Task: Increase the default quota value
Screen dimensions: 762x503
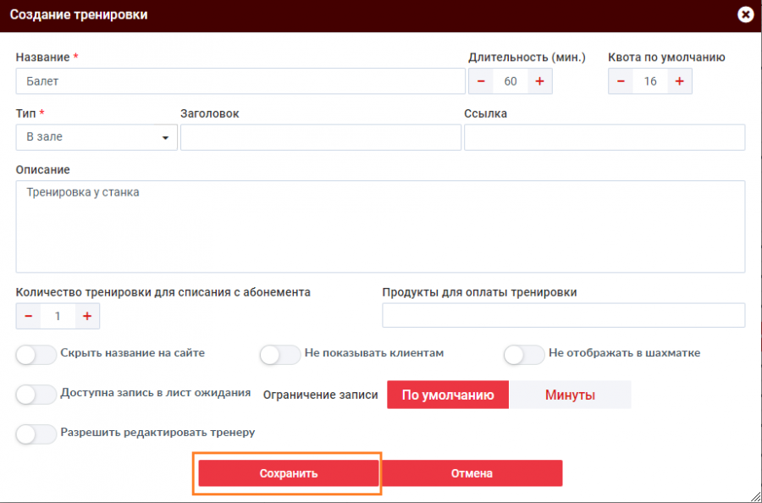Action: click(x=678, y=81)
